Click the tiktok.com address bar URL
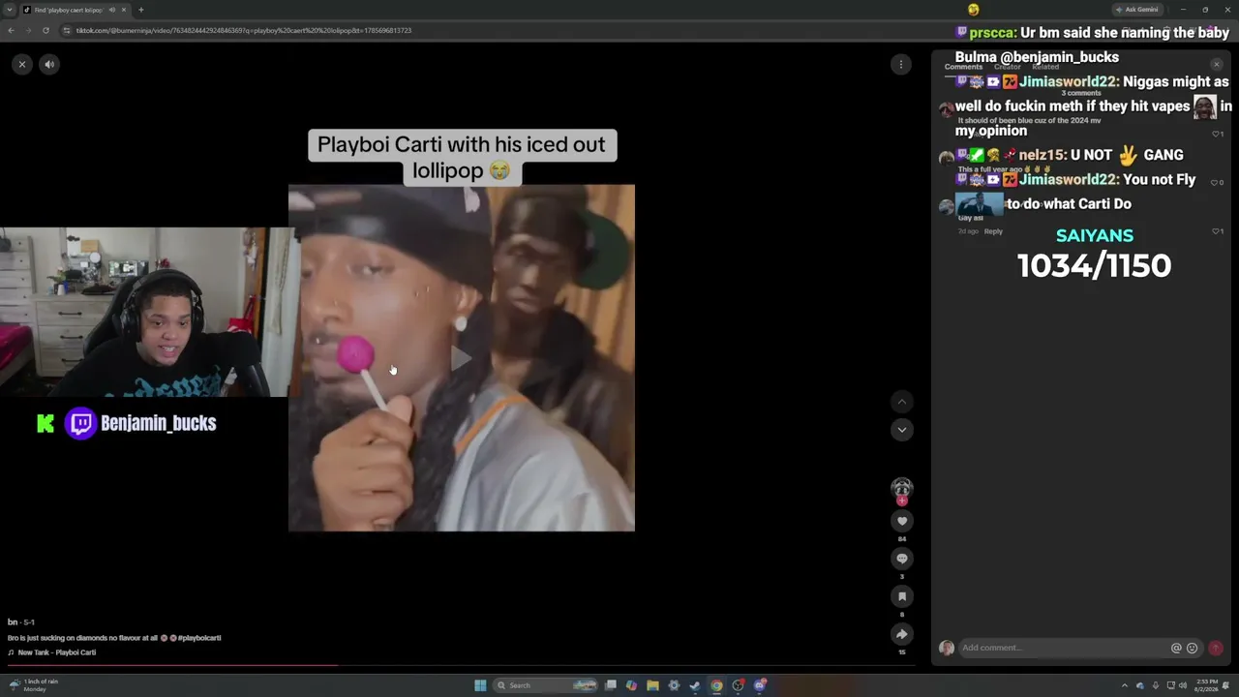1239x697 pixels. point(244,30)
